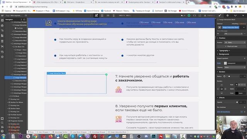Viewport: 247px width, 139px height.
Task: Open the Add elements panel icon
Action: (2, 20)
